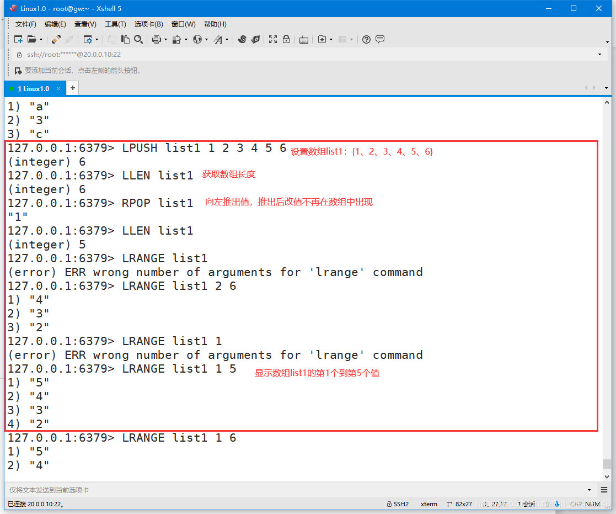The image size is (616, 514).
Task: Add a new tab with plus button
Action: 73,88
